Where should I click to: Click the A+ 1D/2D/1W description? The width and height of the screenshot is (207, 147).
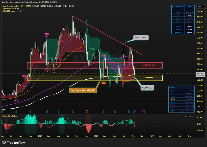[189, 99]
